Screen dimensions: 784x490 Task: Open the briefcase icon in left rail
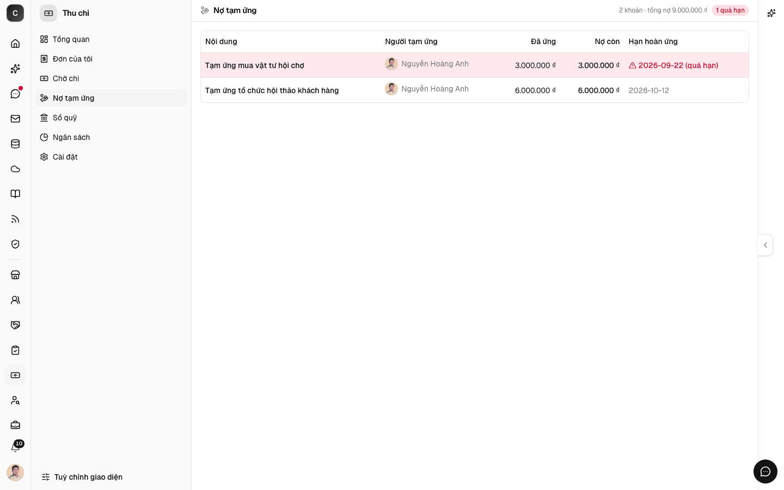coord(15,425)
